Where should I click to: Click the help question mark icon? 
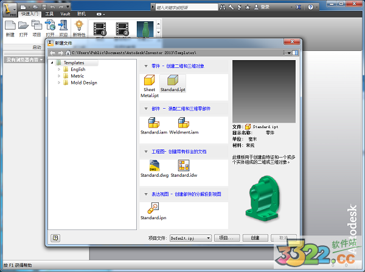pyautogui.click(x=310, y=7)
